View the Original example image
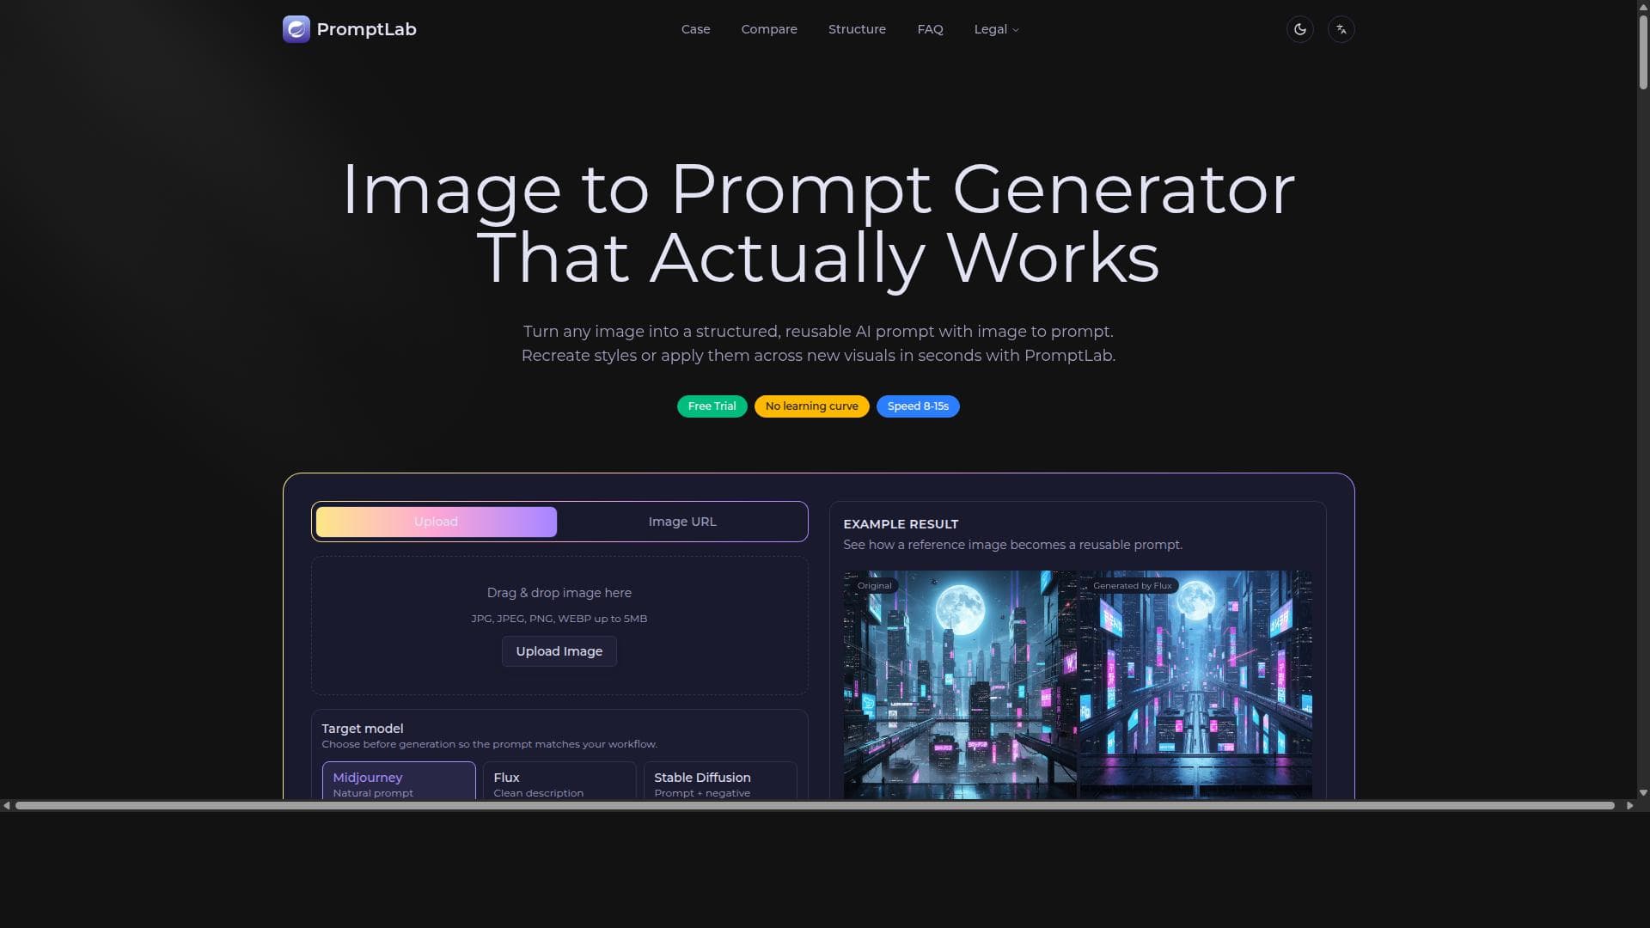This screenshot has height=928, width=1650. (x=960, y=685)
